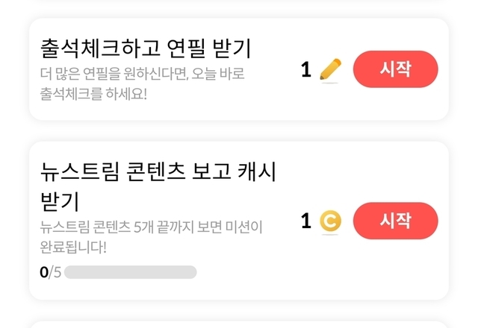Tap the 완료됩니다! text line
The image size is (478, 328).
click(74, 245)
